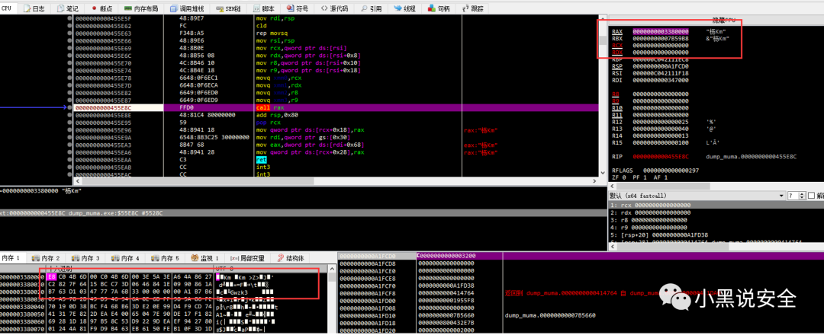Viewport: 824px width, 335px height.
Task: Select the 'cld' instruction row
Action: (336, 26)
